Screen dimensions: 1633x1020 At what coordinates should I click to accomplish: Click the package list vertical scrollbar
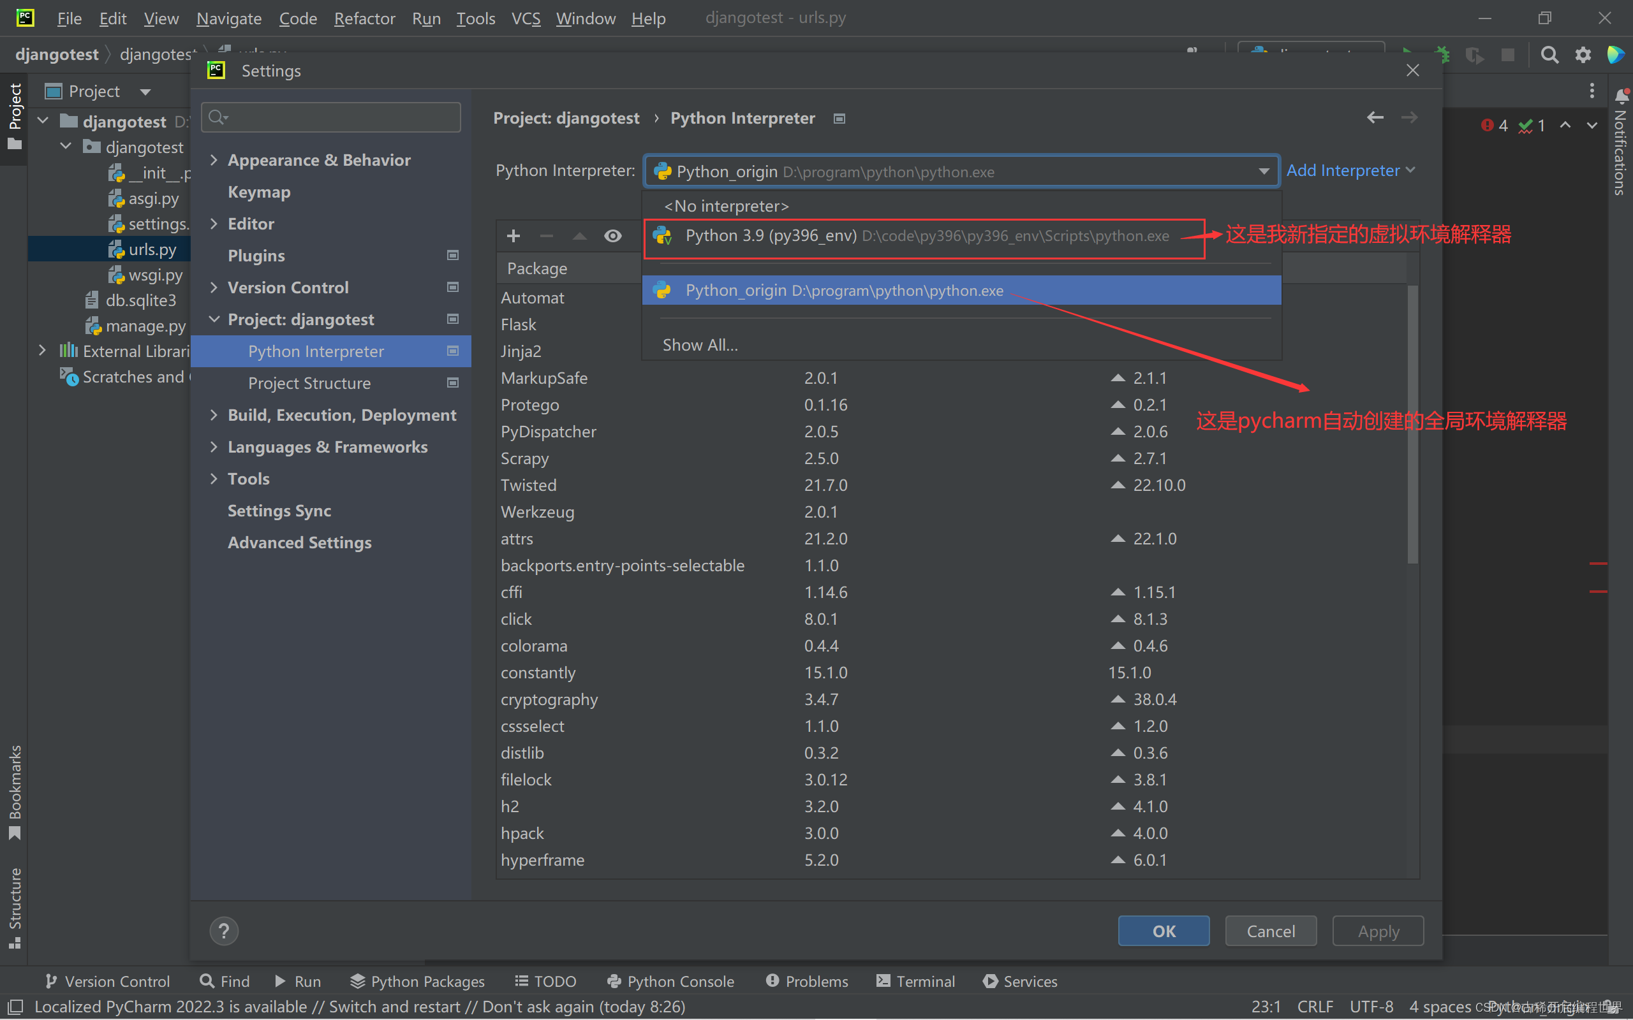(1412, 425)
